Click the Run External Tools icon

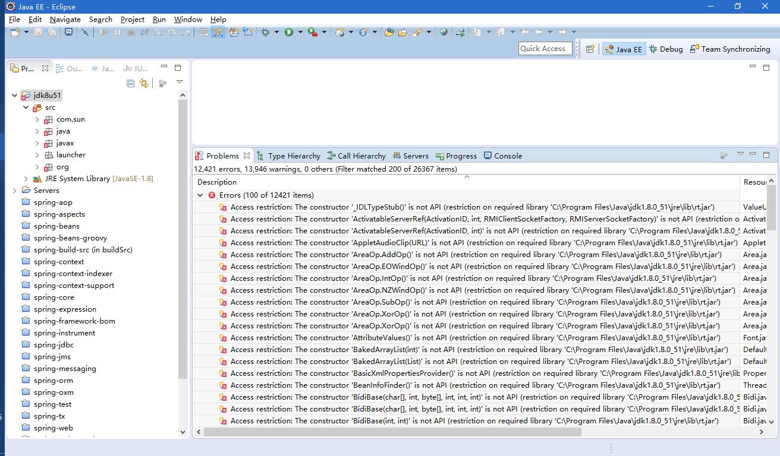[x=313, y=32]
